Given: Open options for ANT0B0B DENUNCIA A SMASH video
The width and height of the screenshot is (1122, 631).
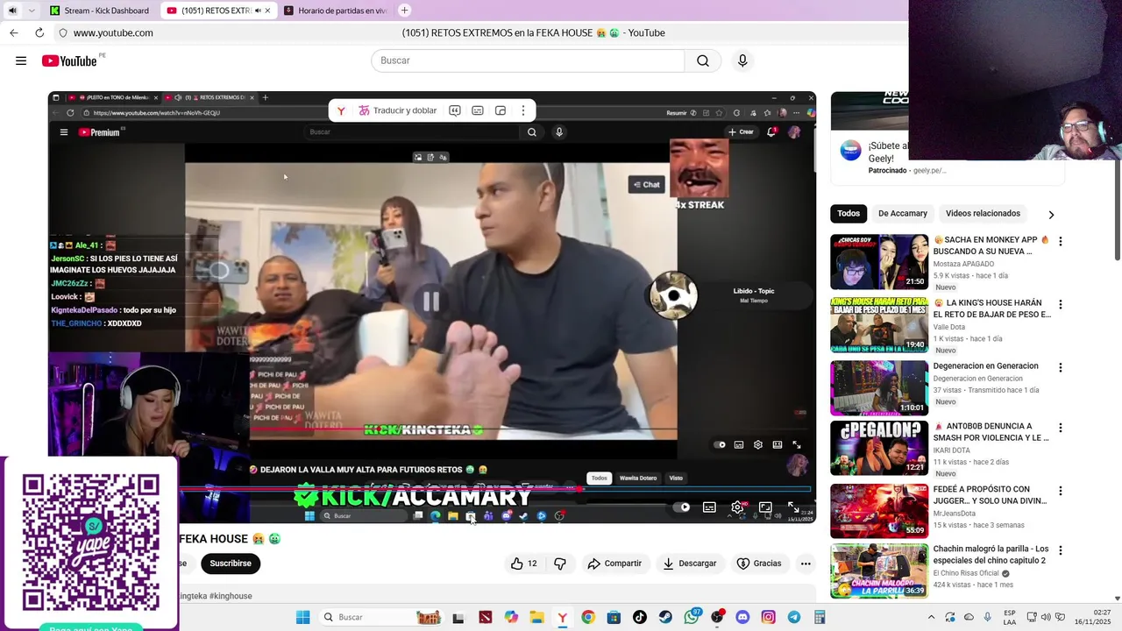Looking at the screenshot, I should (1060, 428).
